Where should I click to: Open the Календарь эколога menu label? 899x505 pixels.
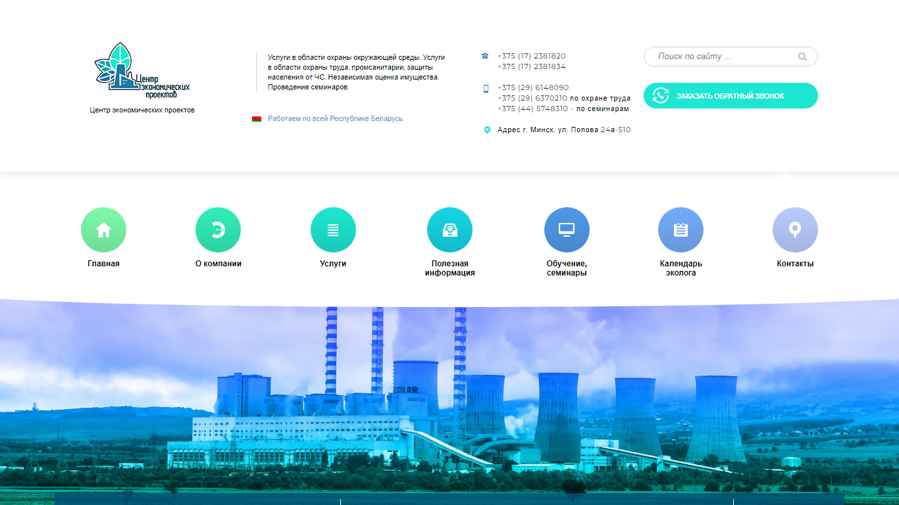(x=681, y=268)
